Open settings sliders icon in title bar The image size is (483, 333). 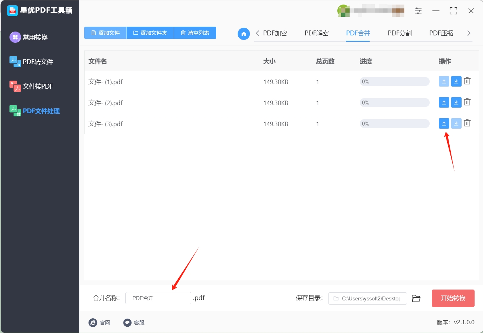(x=418, y=11)
